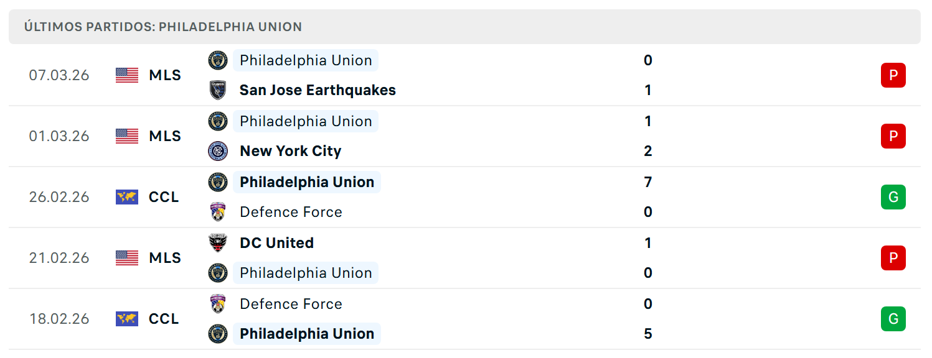
Task: Click the USA flag beside 01.03.26 MLS
Action: pos(127,136)
